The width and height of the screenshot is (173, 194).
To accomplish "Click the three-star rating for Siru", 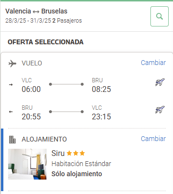I will tap(75, 153).
